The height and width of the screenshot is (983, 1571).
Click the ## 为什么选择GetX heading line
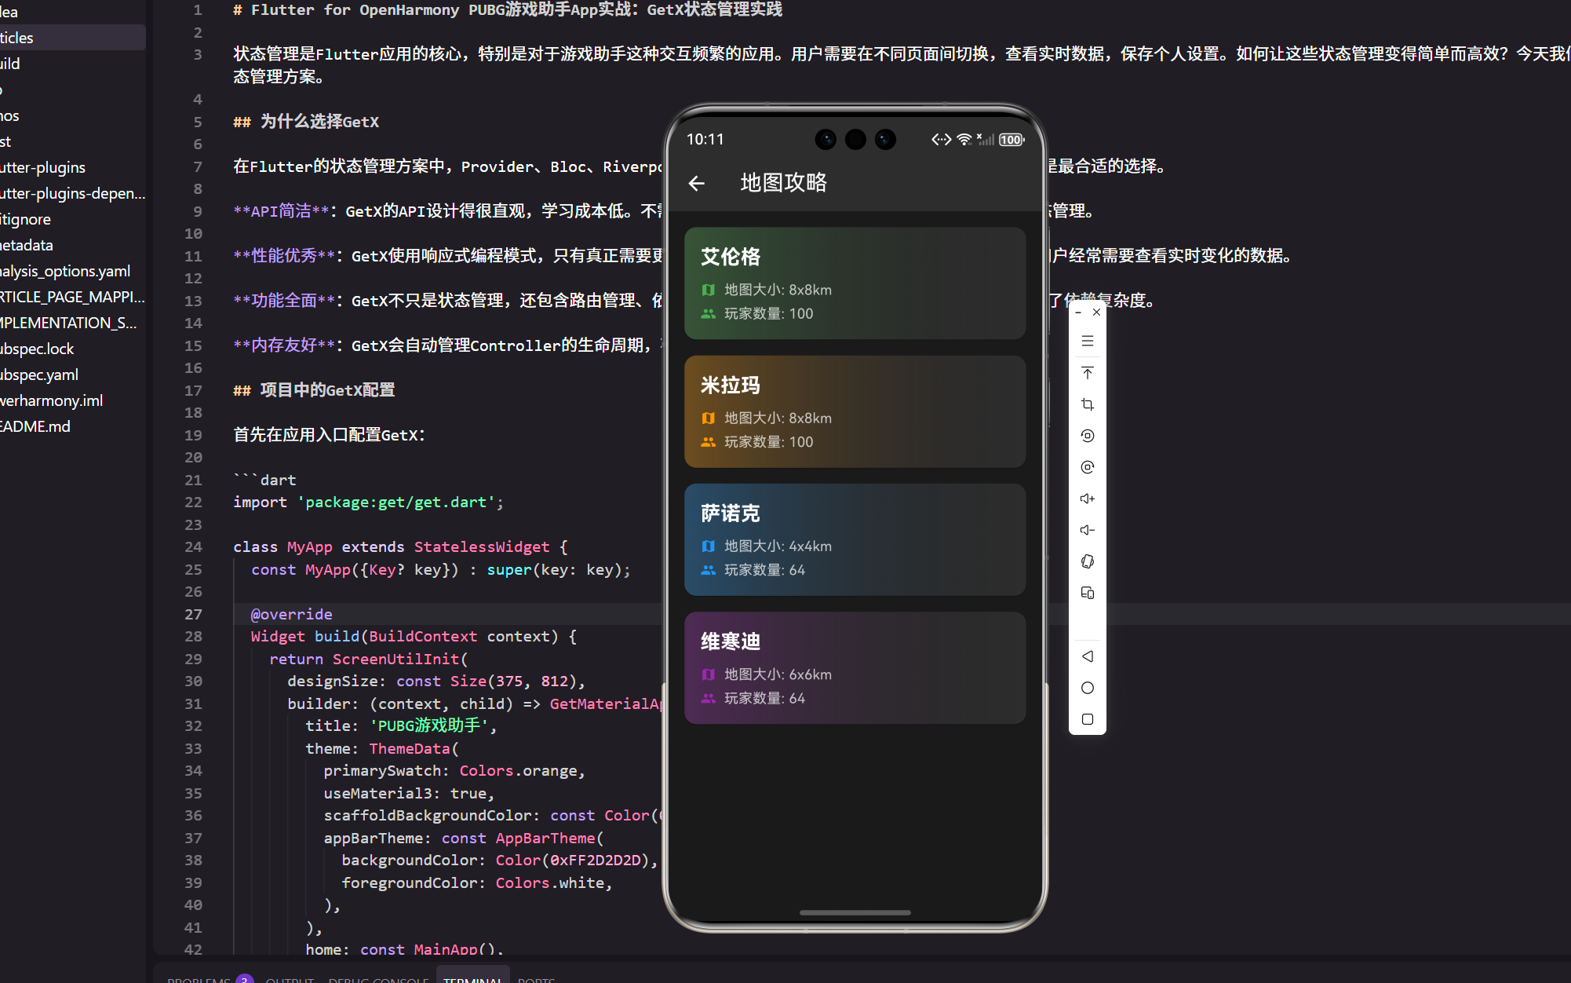pos(306,122)
